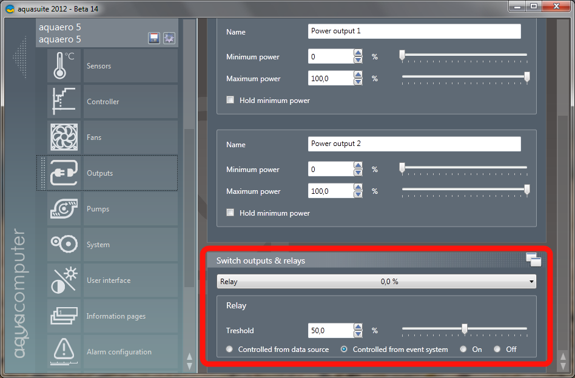575x378 pixels.
Task: Click the aquaero 5 device header
Action: (107, 33)
